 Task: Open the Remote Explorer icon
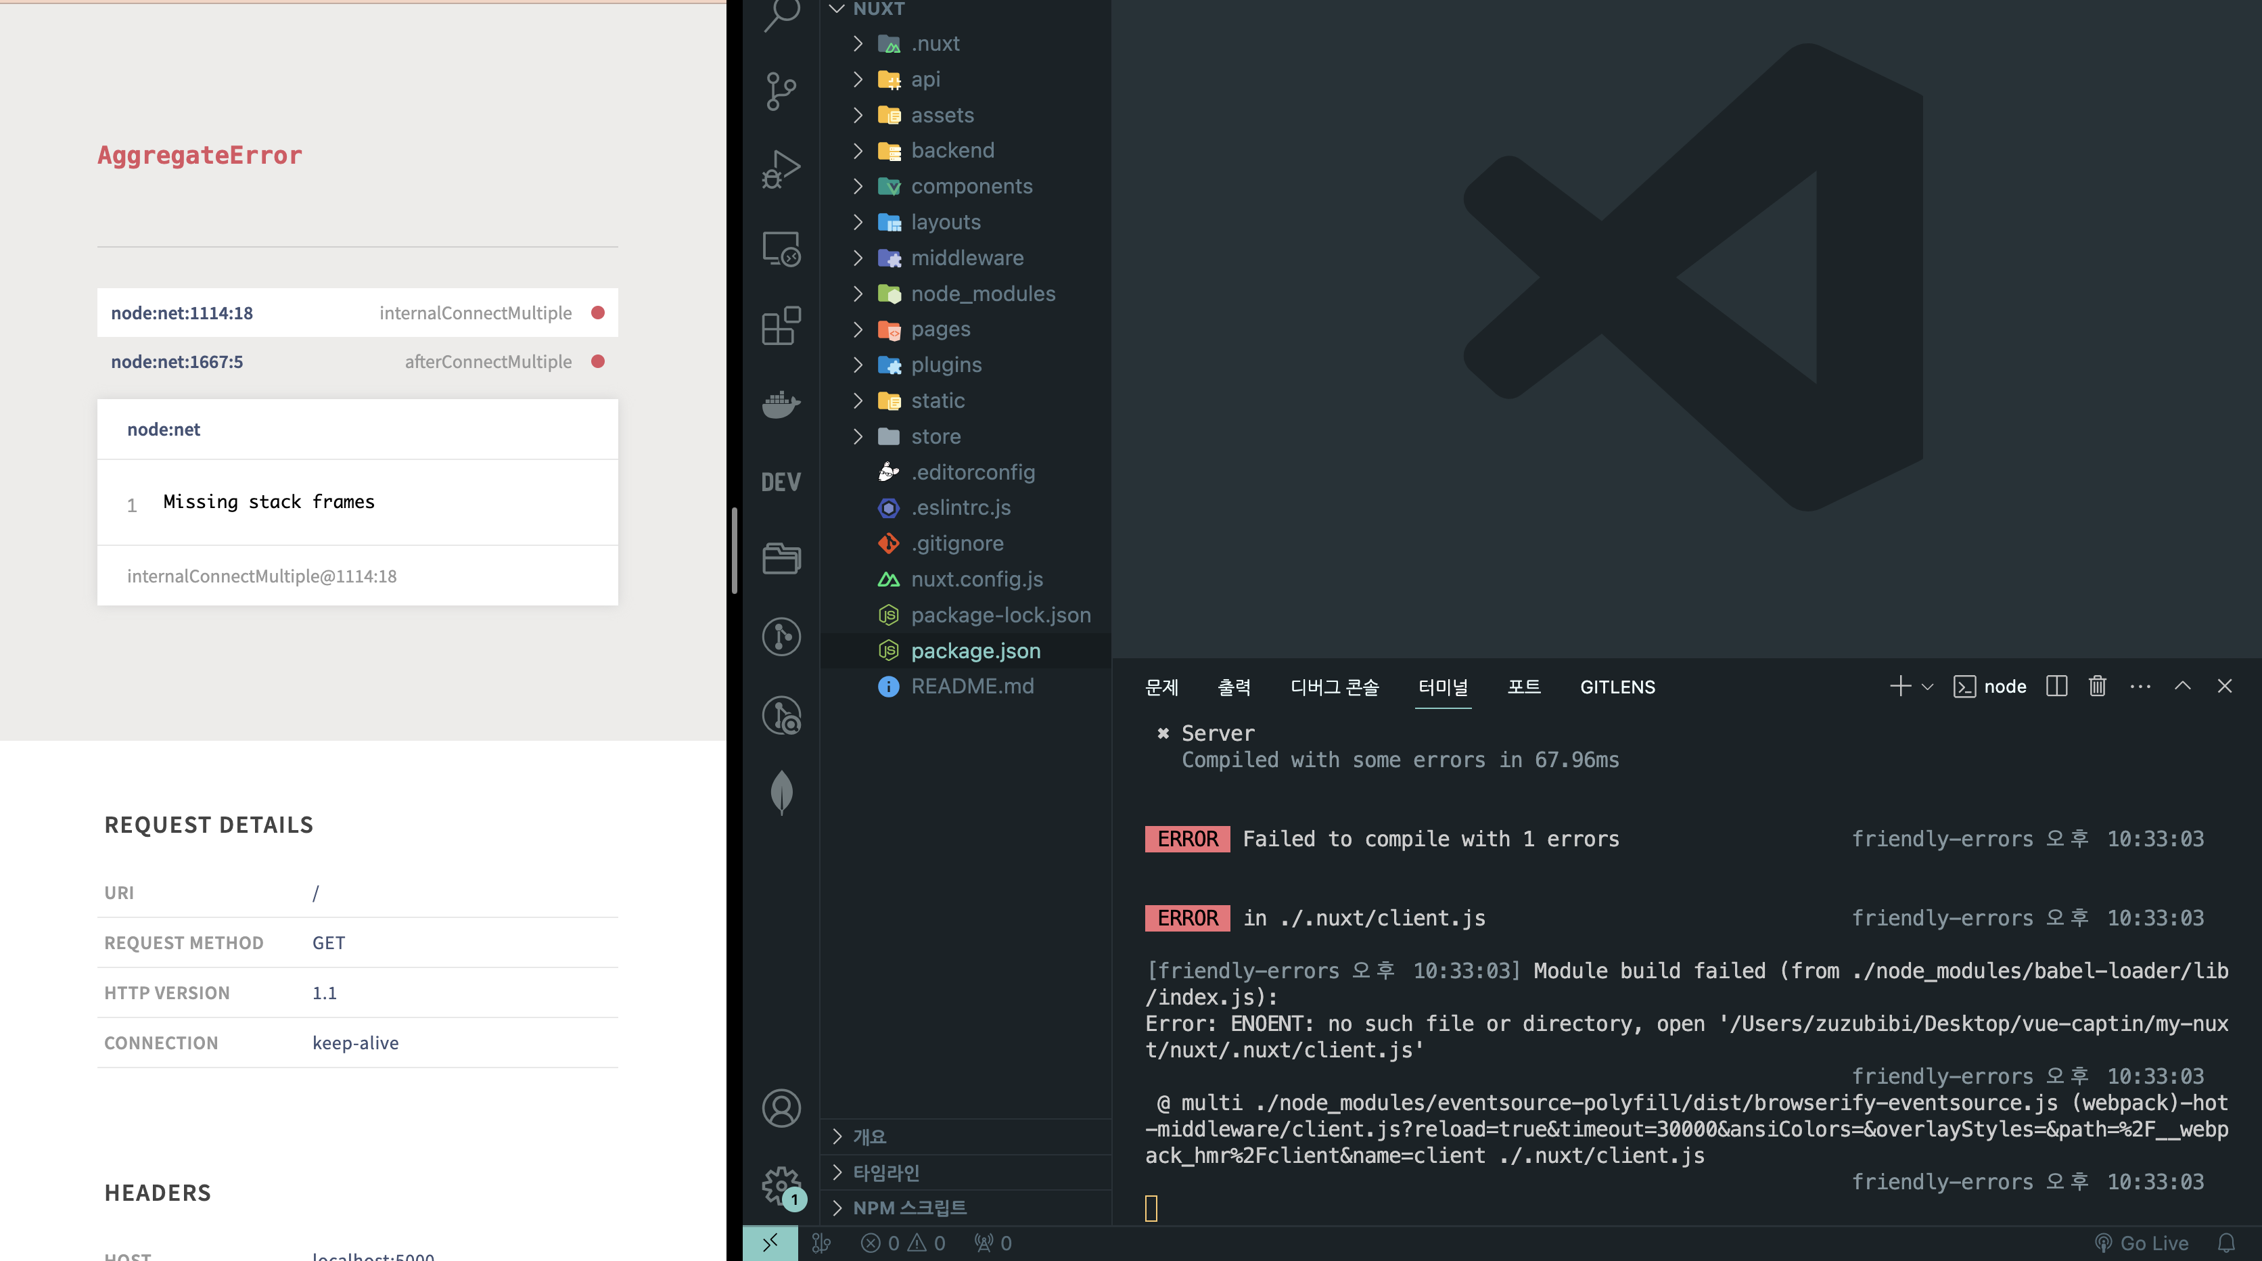click(x=781, y=248)
